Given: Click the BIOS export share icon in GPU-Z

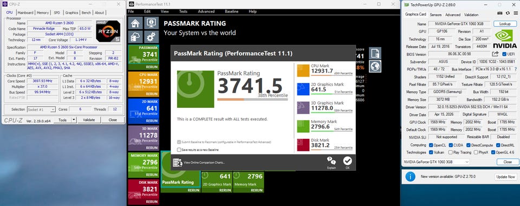Looking at the screenshot, I should (495, 54).
